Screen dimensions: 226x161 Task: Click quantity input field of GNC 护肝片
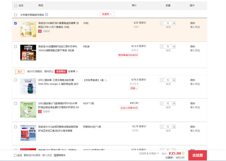(168, 103)
